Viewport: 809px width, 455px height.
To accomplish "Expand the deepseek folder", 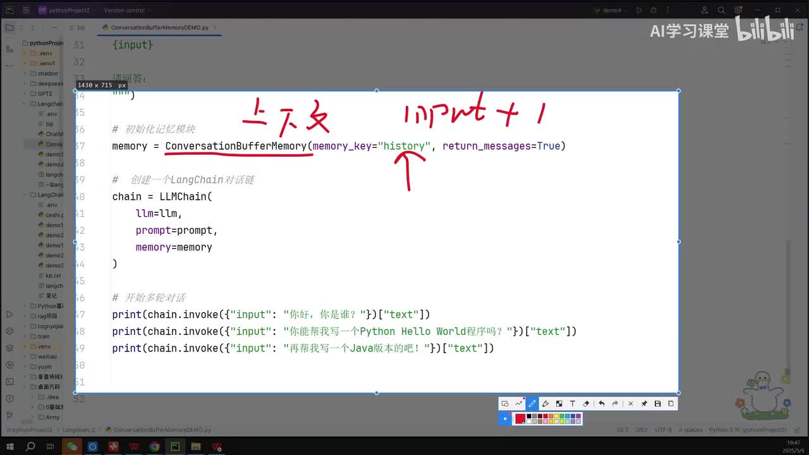I will click(x=25, y=83).
